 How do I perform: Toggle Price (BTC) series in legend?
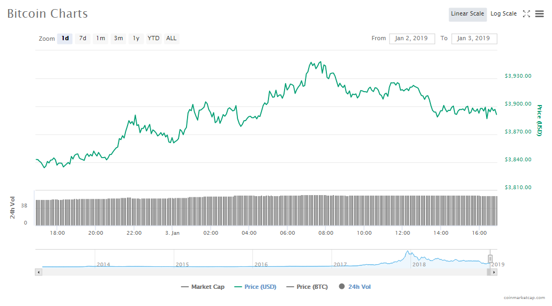pos(307,287)
